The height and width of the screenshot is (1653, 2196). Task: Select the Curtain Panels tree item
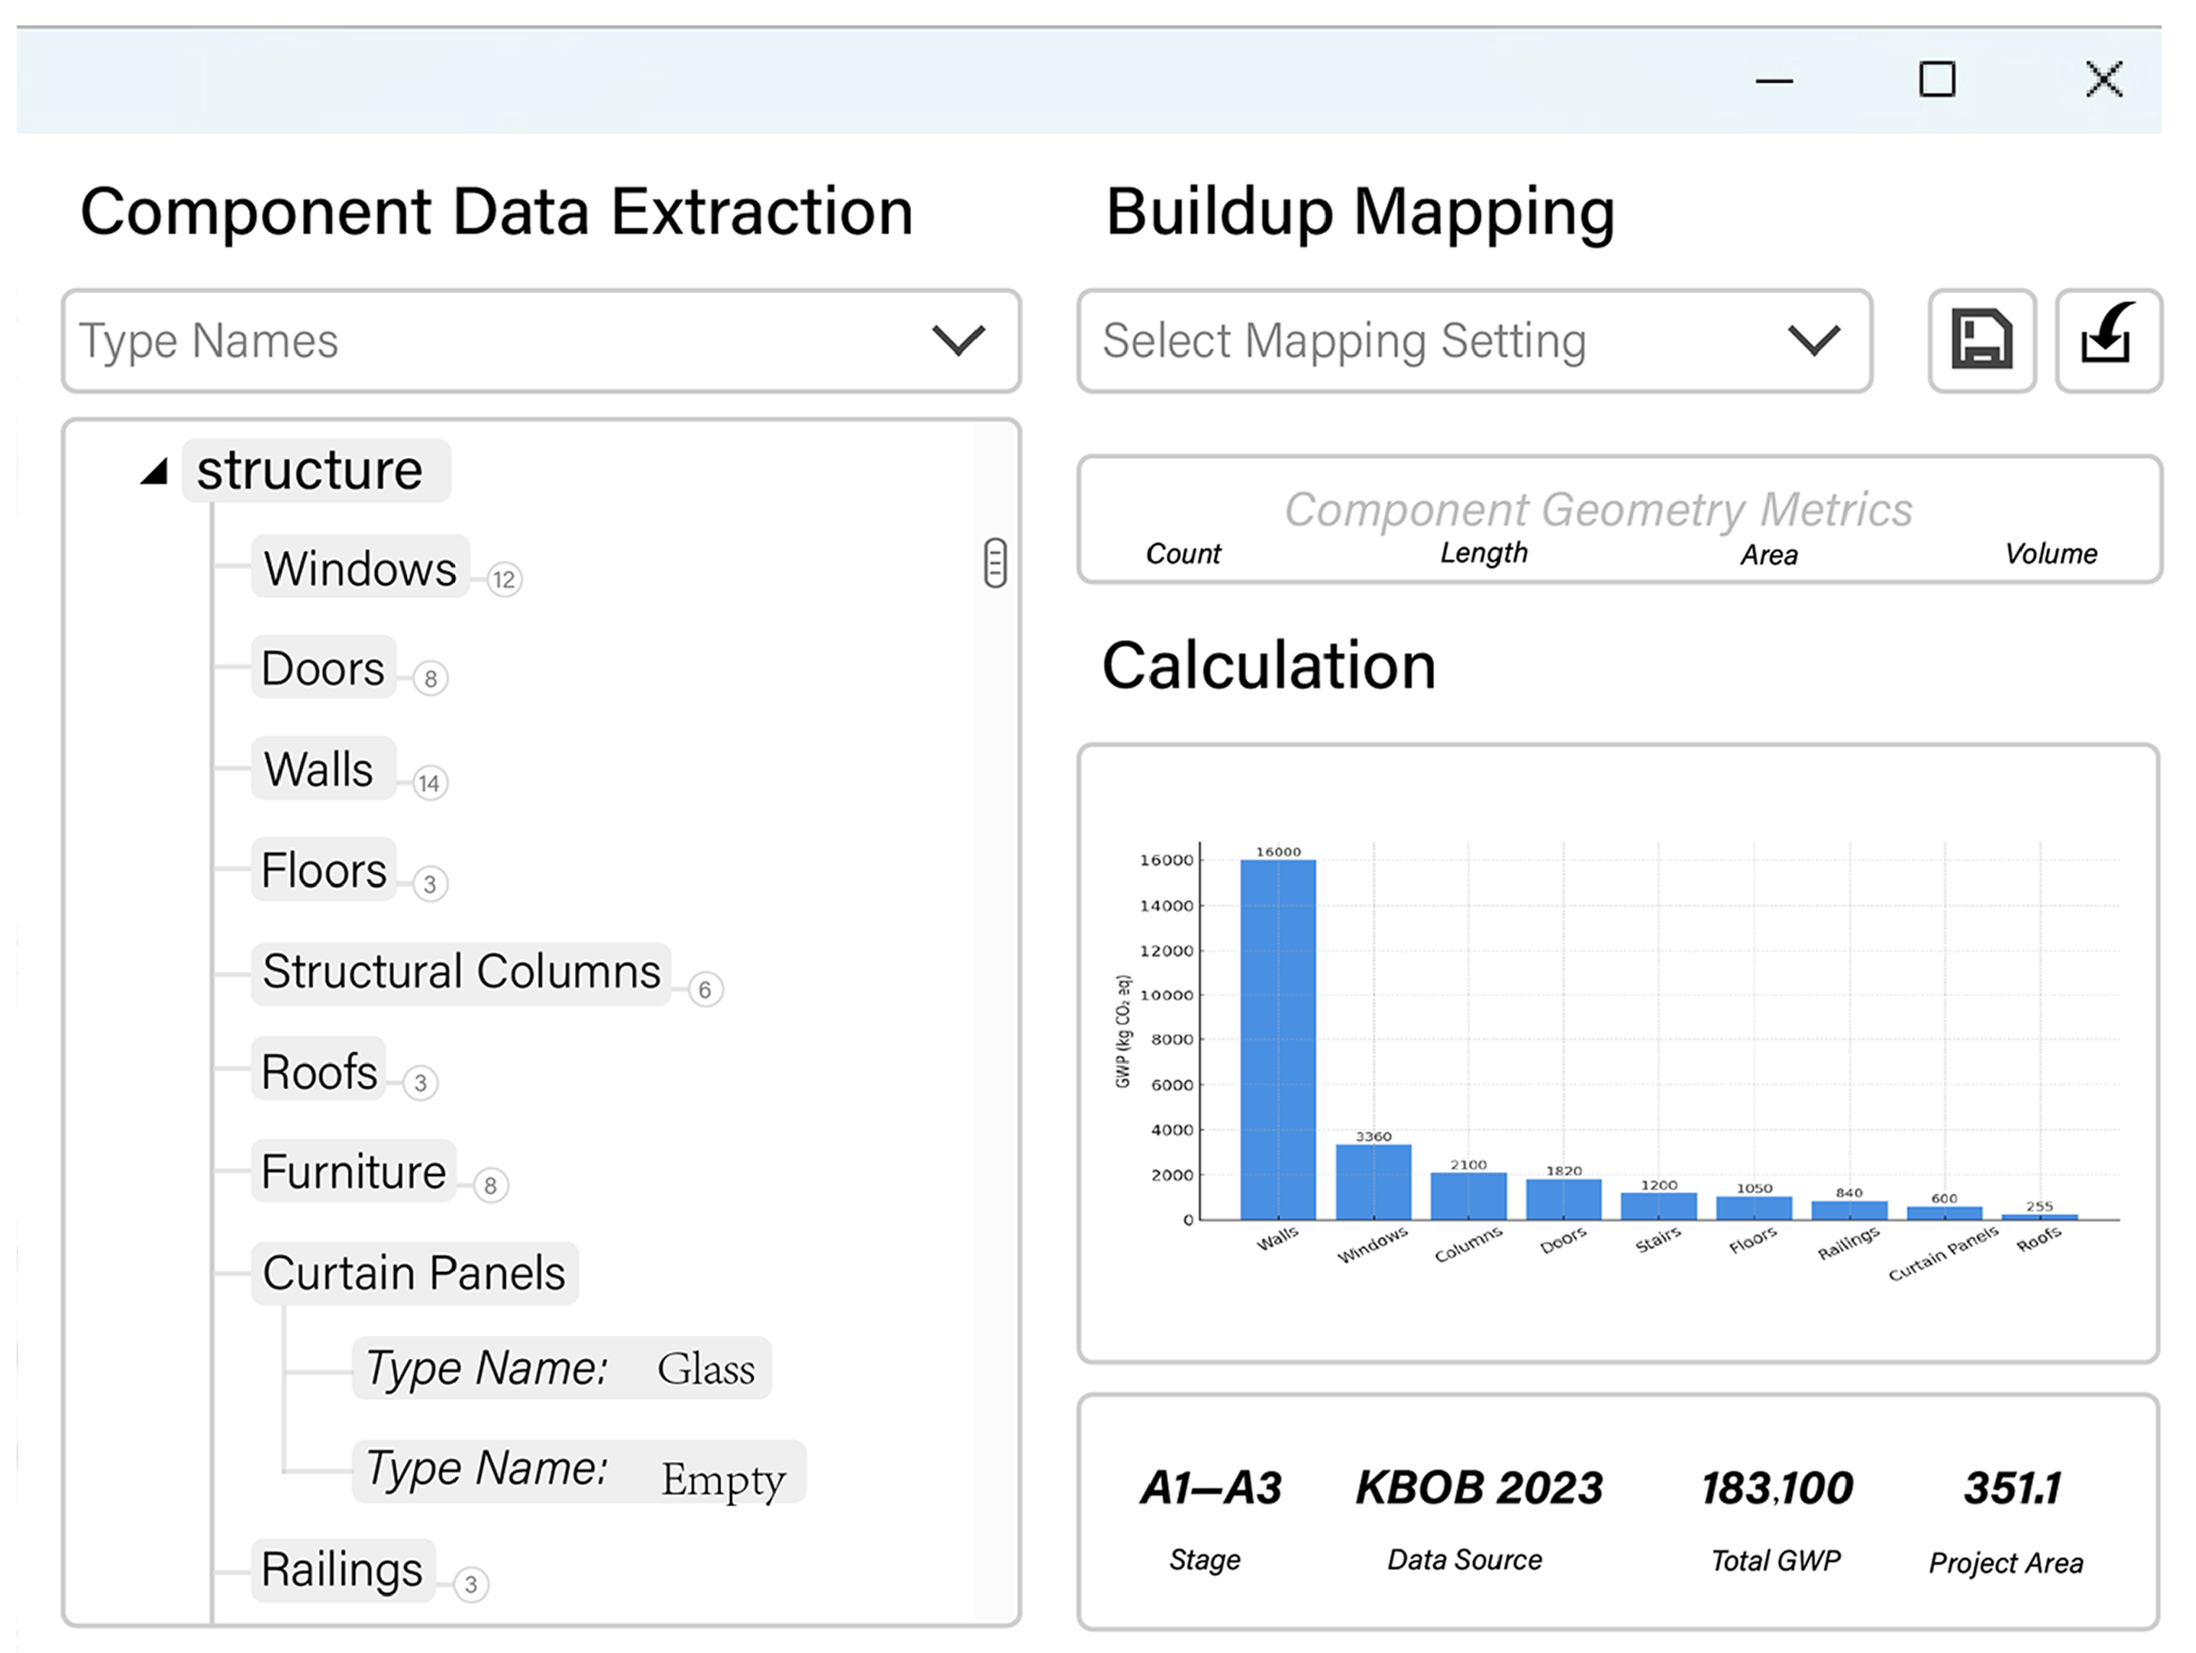click(x=414, y=1273)
